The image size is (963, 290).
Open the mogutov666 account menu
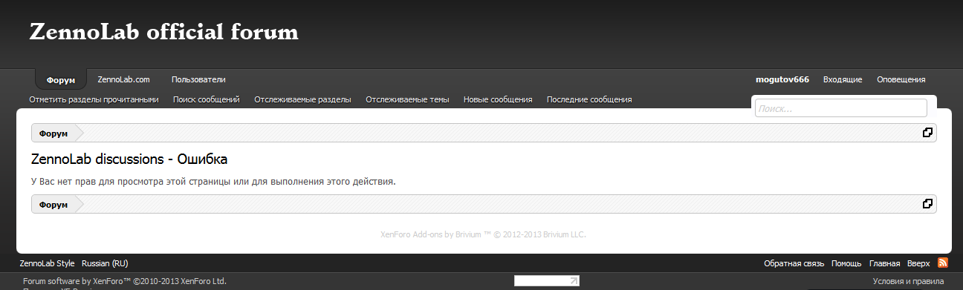pyautogui.click(x=782, y=79)
